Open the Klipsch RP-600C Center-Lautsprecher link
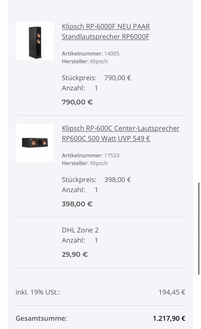Image resolution: width=201 pixels, height=329 pixels. pos(121,133)
